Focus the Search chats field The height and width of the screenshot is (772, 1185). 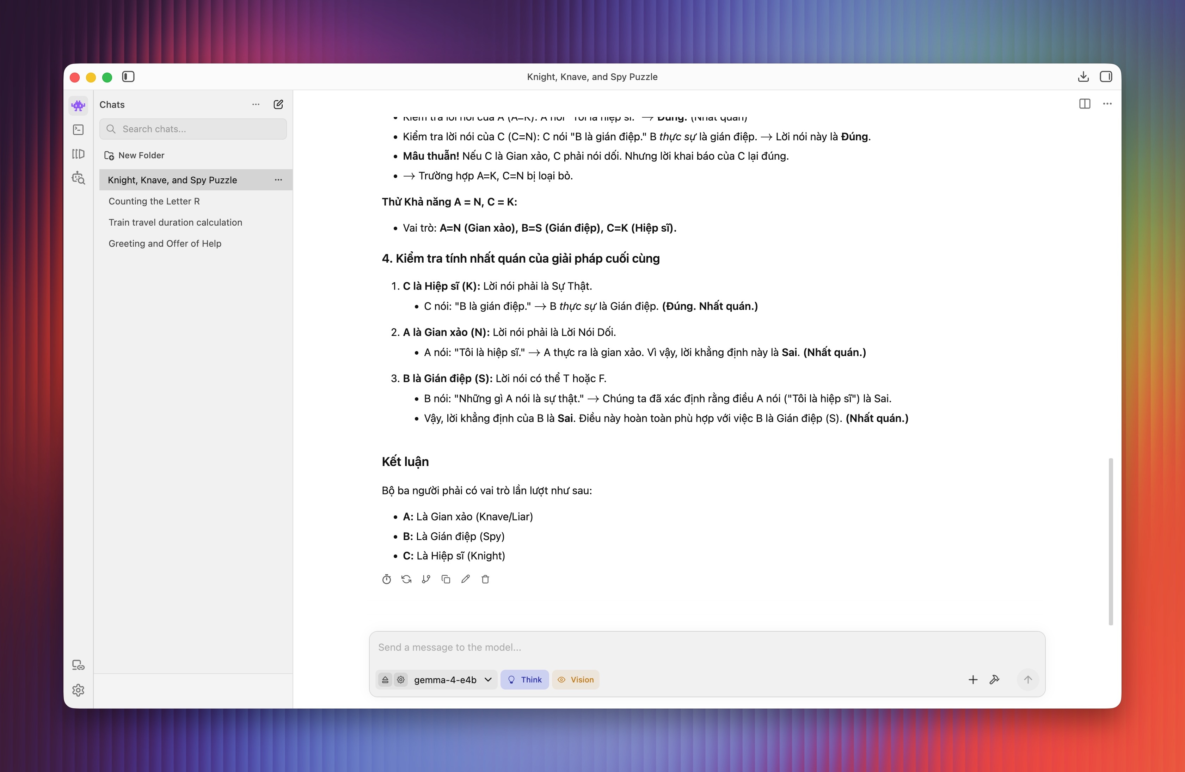click(x=193, y=129)
